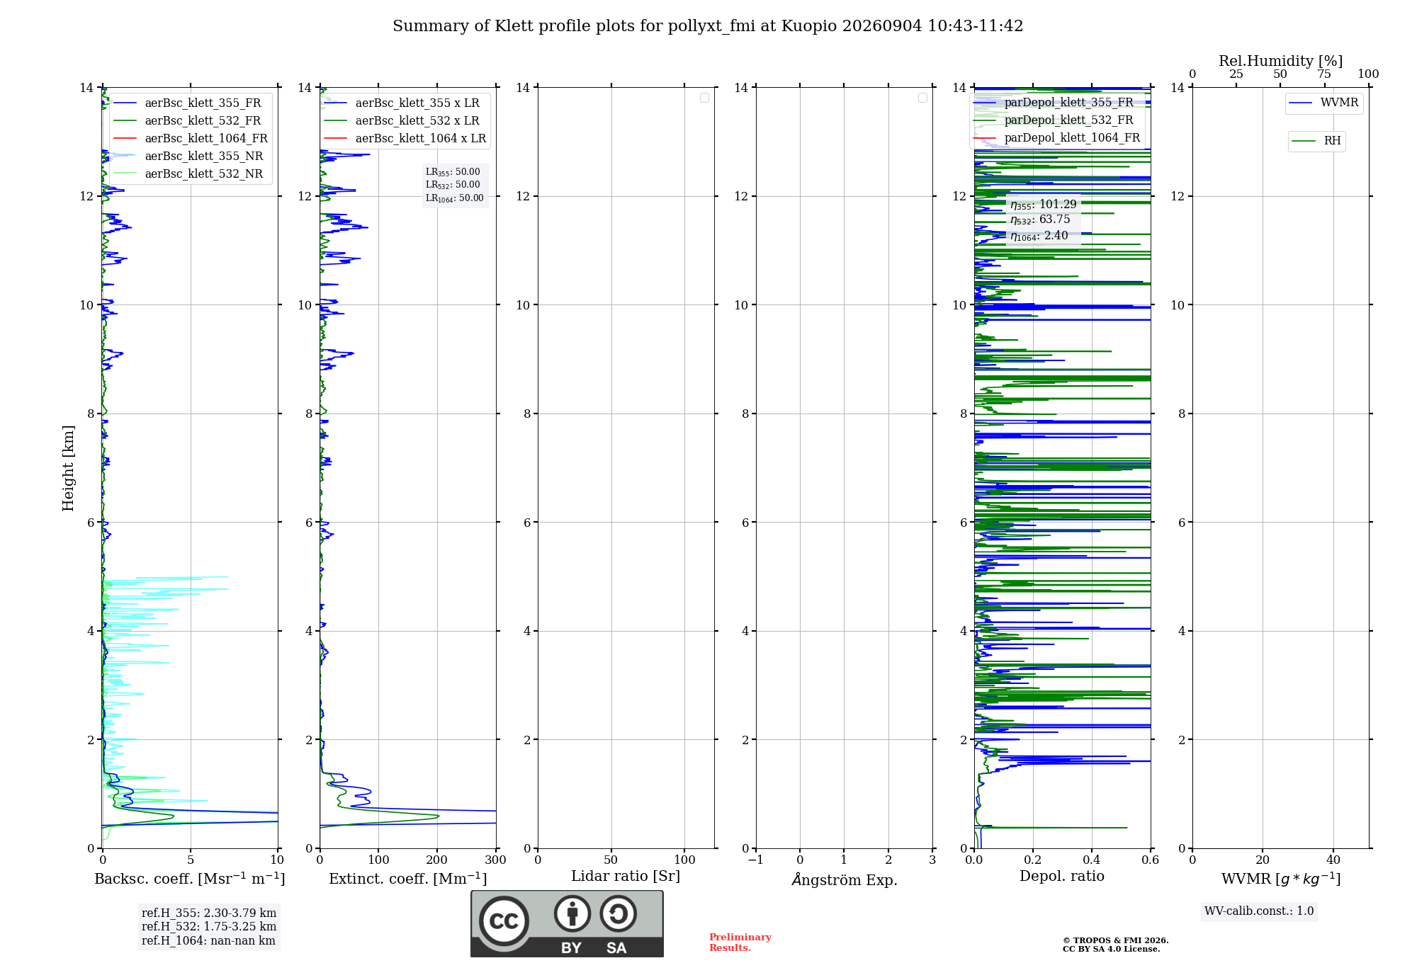Click 'ref.H_1064: nan-nan km' text
The image size is (1417, 963).
(x=208, y=941)
